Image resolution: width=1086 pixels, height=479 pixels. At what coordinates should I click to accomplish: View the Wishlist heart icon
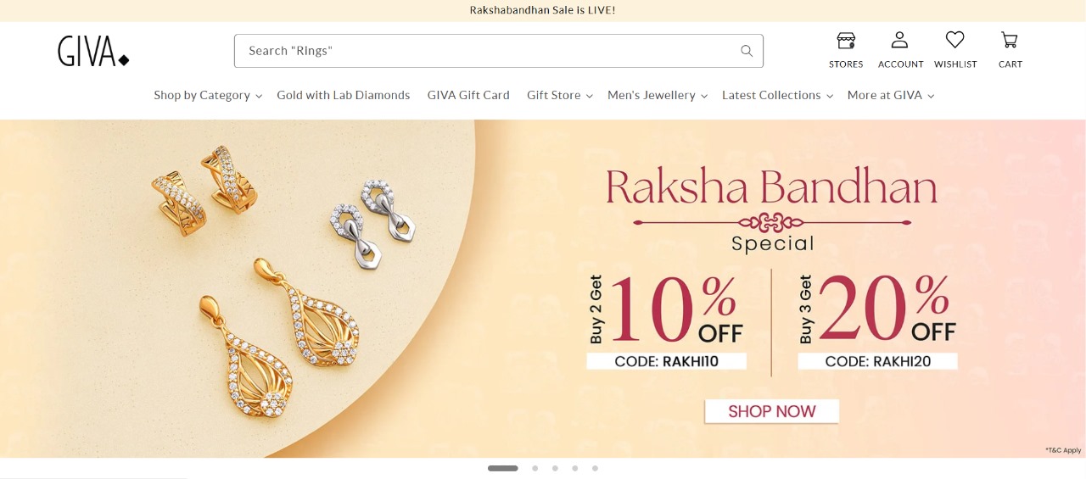[955, 41]
